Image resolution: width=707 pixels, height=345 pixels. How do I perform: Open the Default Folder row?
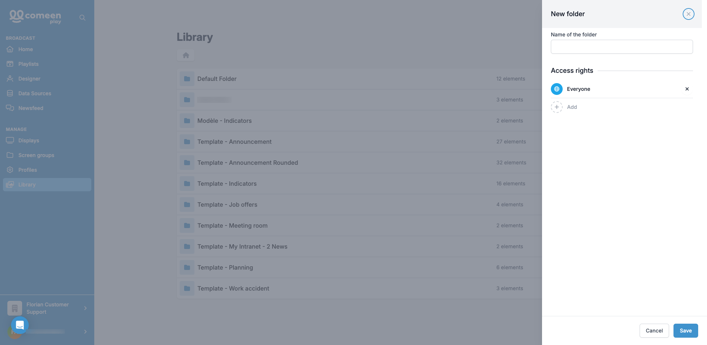[359, 79]
